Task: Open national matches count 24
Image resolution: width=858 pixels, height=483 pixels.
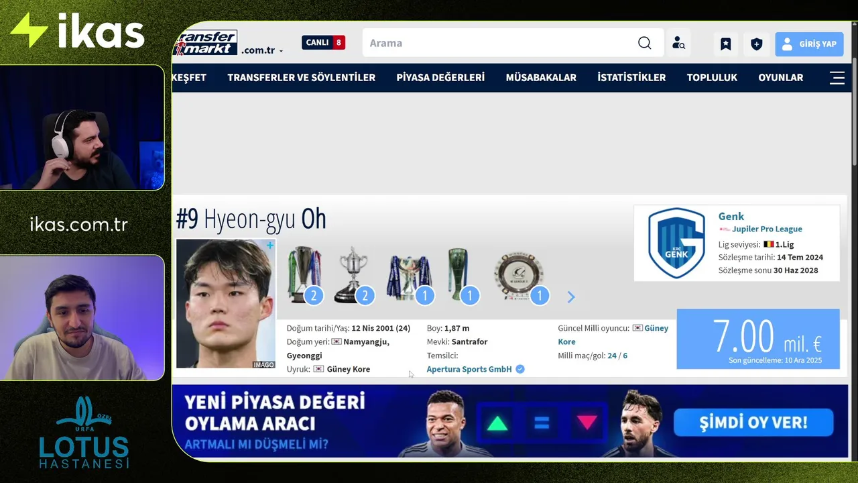Action: (x=612, y=356)
